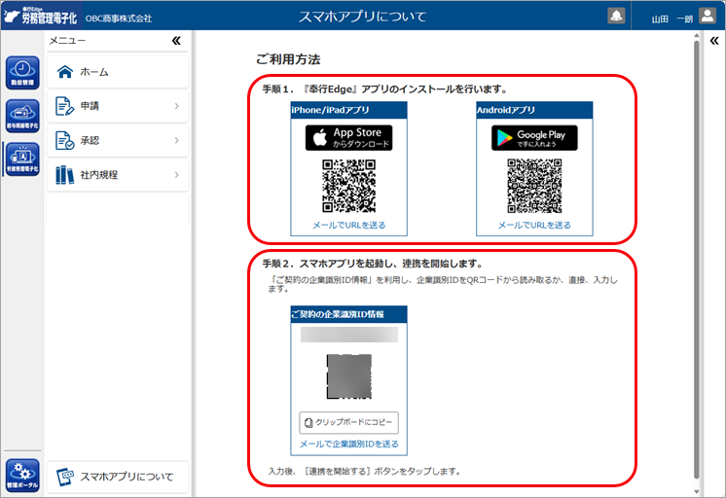This screenshot has width=726, height=498.
Task: Expand the right side panel chevron
Action: [x=714, y=41]
